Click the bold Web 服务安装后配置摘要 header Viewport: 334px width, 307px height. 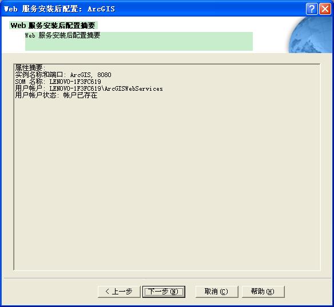pyautogui.click(x=53, y=25)
